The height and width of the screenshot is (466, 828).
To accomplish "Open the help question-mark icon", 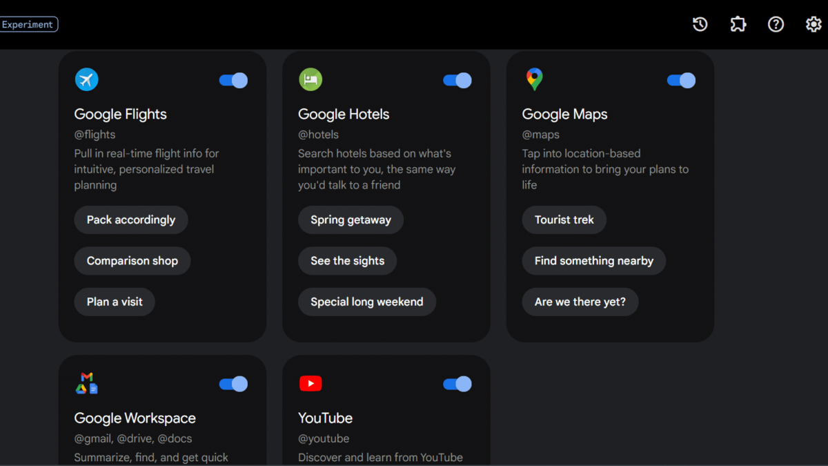I will coord(776,24).
